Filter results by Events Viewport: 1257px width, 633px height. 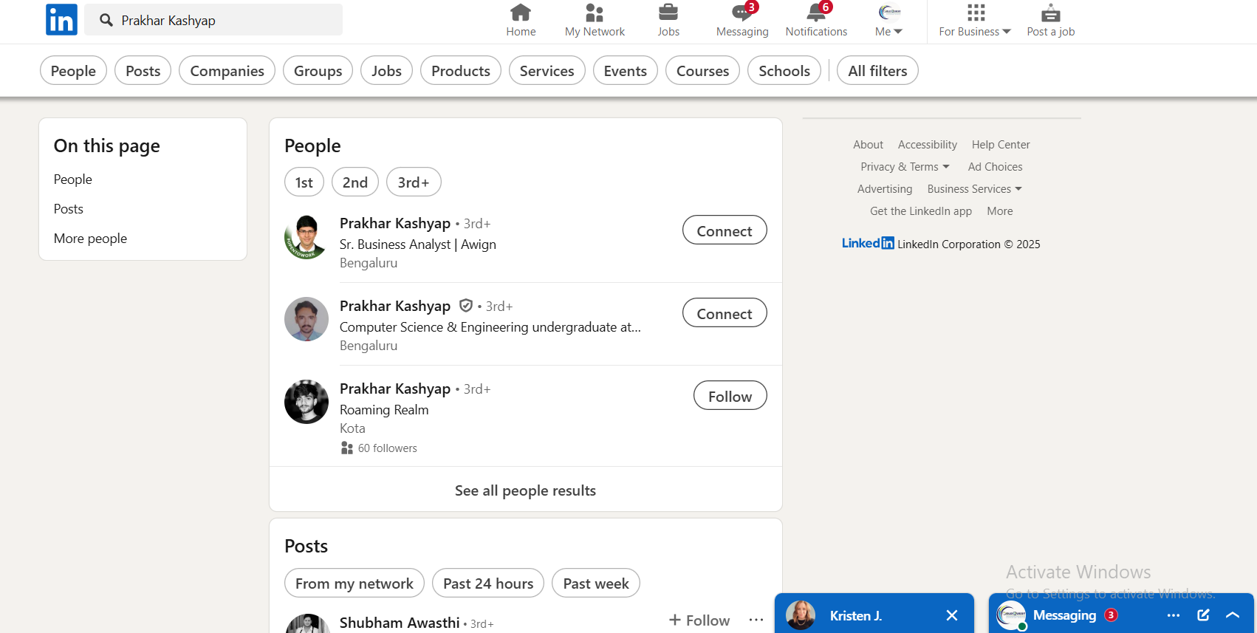626,71
